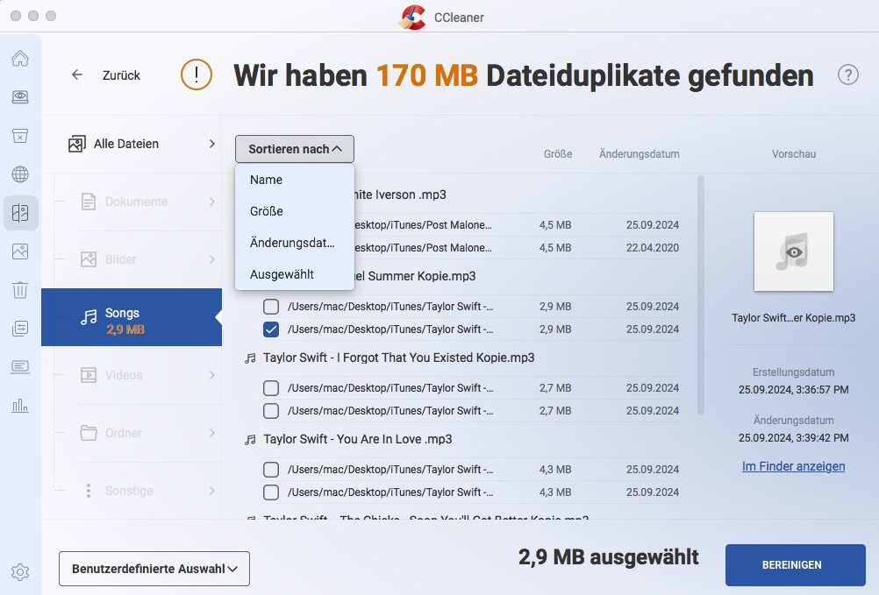
Task: Click the Änderungsdatum column header
Action: (639, 154)
